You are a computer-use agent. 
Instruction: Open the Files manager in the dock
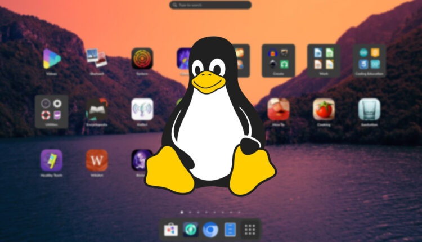coord(230,230)
